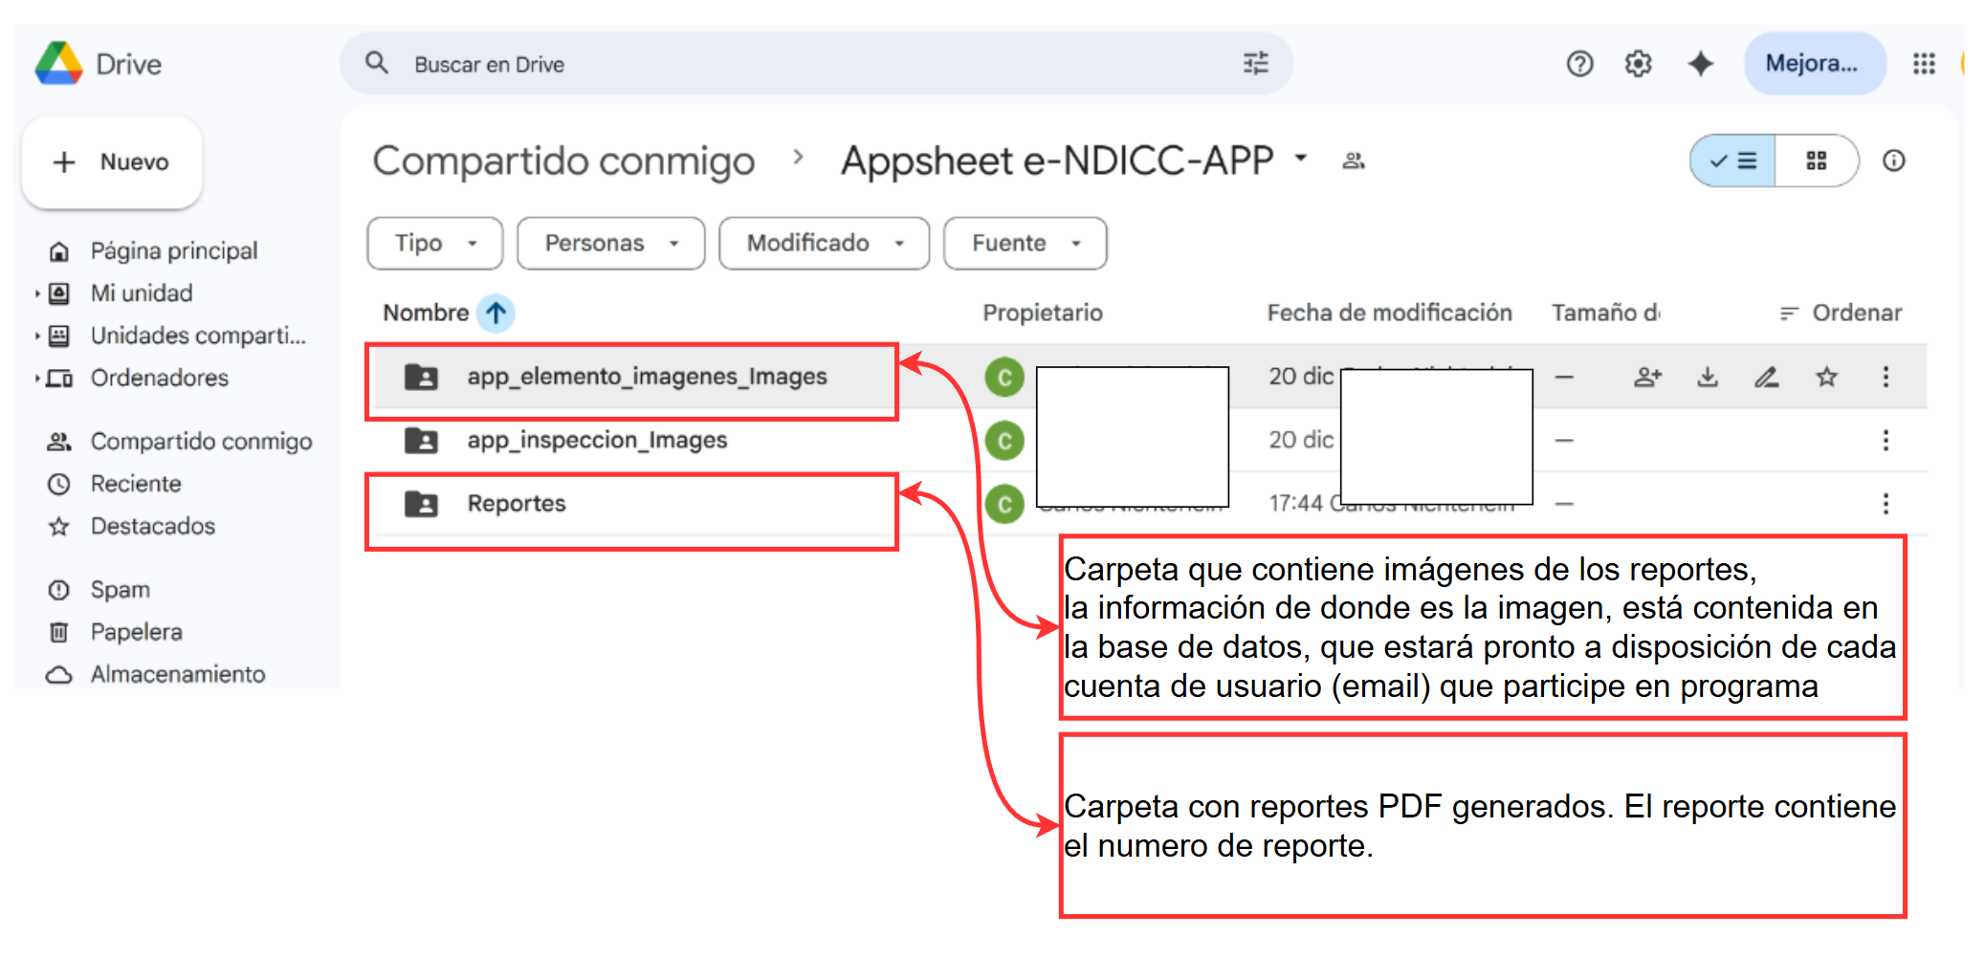Download the app_elemento_imagenes_Images folder
The height and width of the screenshot is (958, 1985).
pos(1707,377)
